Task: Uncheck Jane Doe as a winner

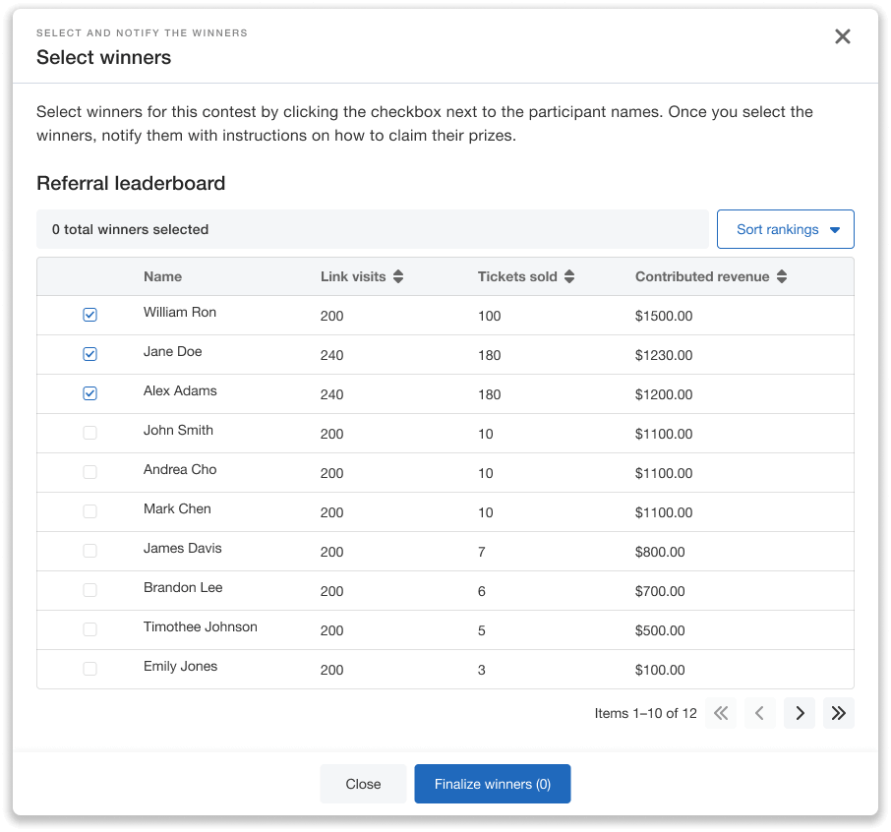Action: tap(89, 354)
